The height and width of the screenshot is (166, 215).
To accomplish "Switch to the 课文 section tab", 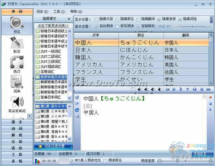I will click(17, 122).
